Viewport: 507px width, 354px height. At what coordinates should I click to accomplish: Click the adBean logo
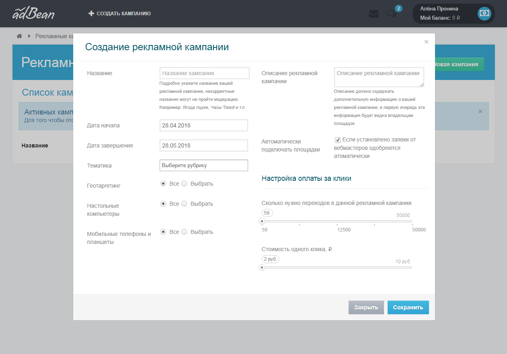click(x=33, y=13)
